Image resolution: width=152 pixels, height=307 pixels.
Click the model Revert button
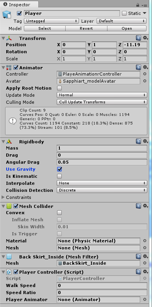click(x=86, y=28)
